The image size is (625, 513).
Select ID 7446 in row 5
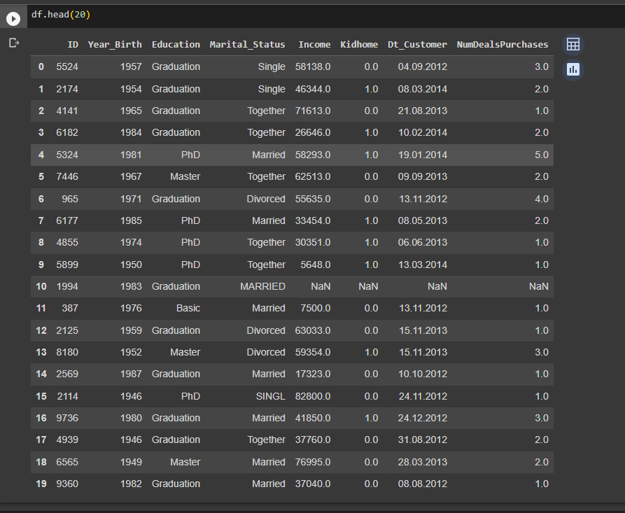point(67,176)
